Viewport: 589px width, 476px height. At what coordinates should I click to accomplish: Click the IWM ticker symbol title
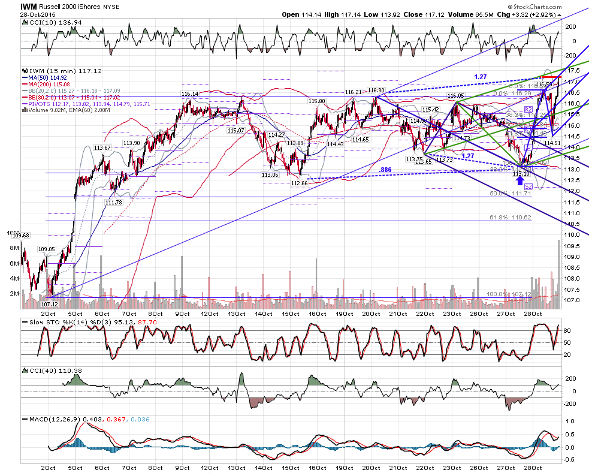(29, 7)
